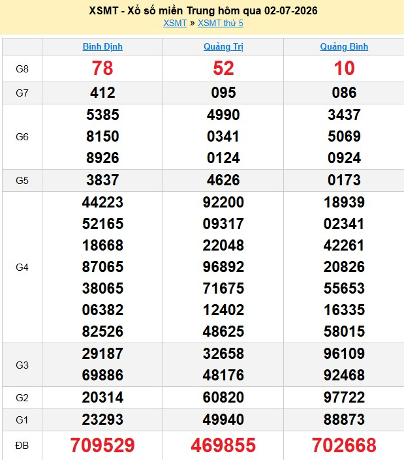404x460 pixels.
Task: Click G5 number 4626
Action: (x=223, y=180)
